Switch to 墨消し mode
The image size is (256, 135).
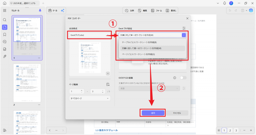tap(171, 10)
